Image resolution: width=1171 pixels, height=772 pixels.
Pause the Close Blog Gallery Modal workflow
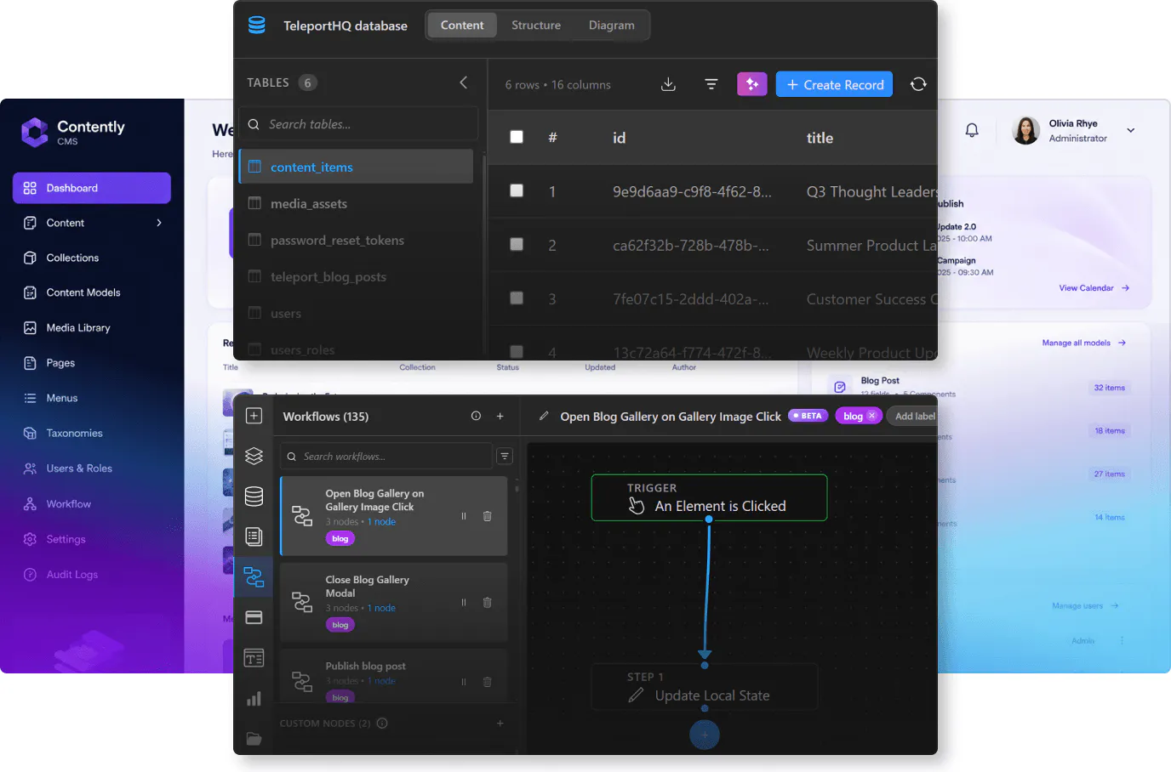[x=464, y=603]
